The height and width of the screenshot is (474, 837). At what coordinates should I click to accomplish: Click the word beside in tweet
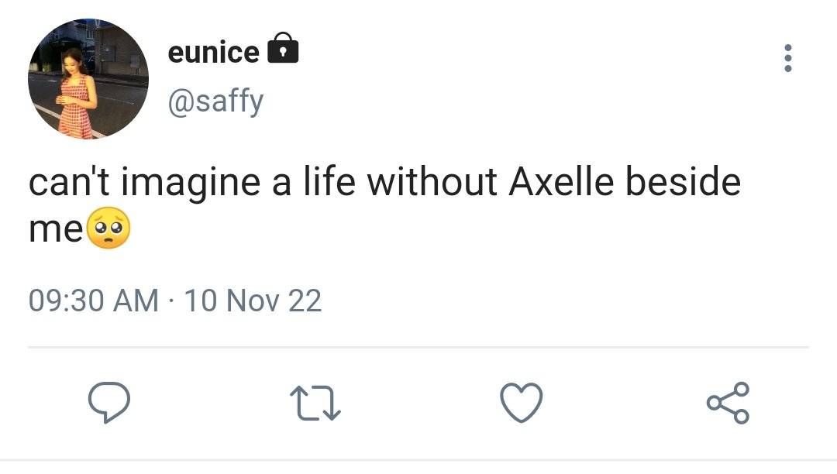coord(684,181)
